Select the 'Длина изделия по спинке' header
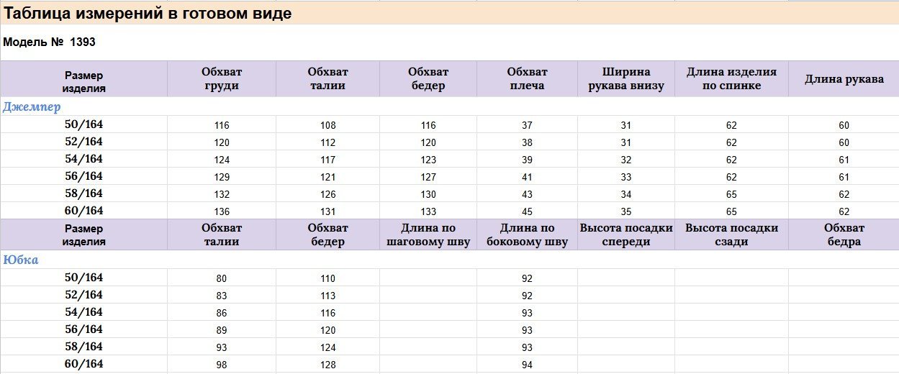Image resolution: width=899 pixels, height=374 pixels. tap(731, 78)
